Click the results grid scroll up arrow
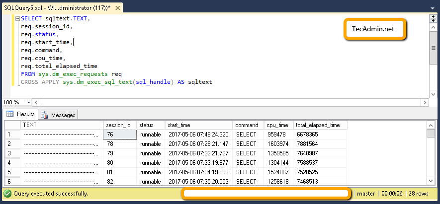 point(430,125)
